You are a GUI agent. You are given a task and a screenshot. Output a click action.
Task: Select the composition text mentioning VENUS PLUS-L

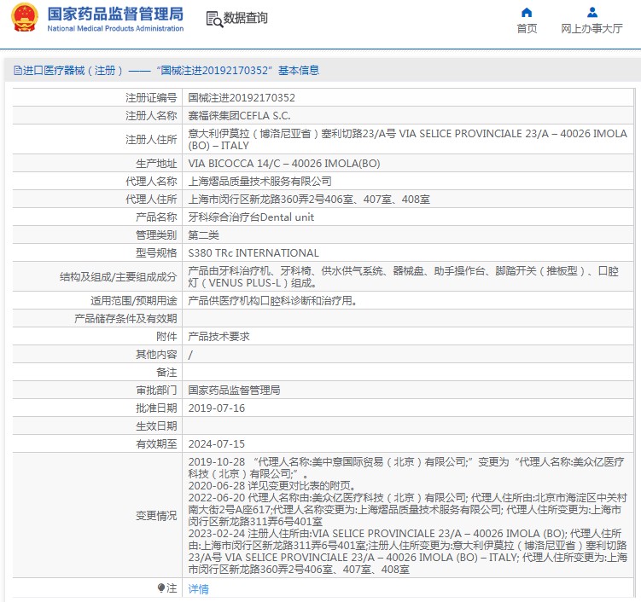pos(403,277)
